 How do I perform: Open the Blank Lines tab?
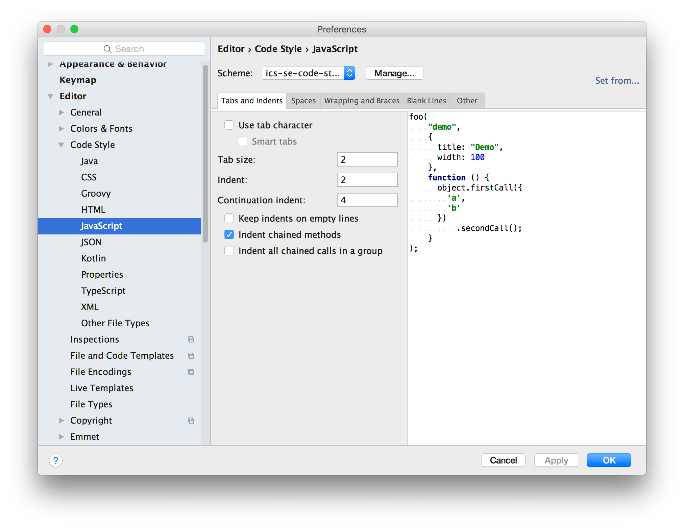(x=426, y=100)
